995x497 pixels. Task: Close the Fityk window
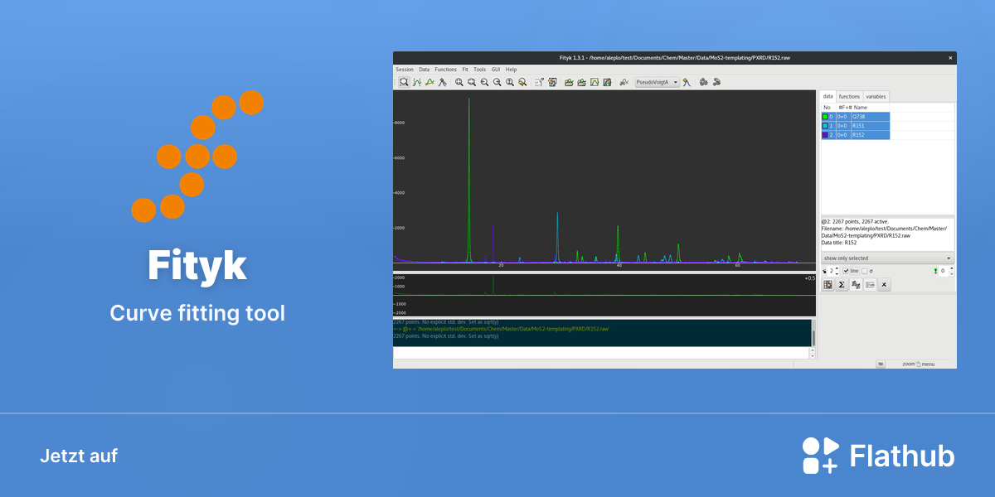point(950,58)
